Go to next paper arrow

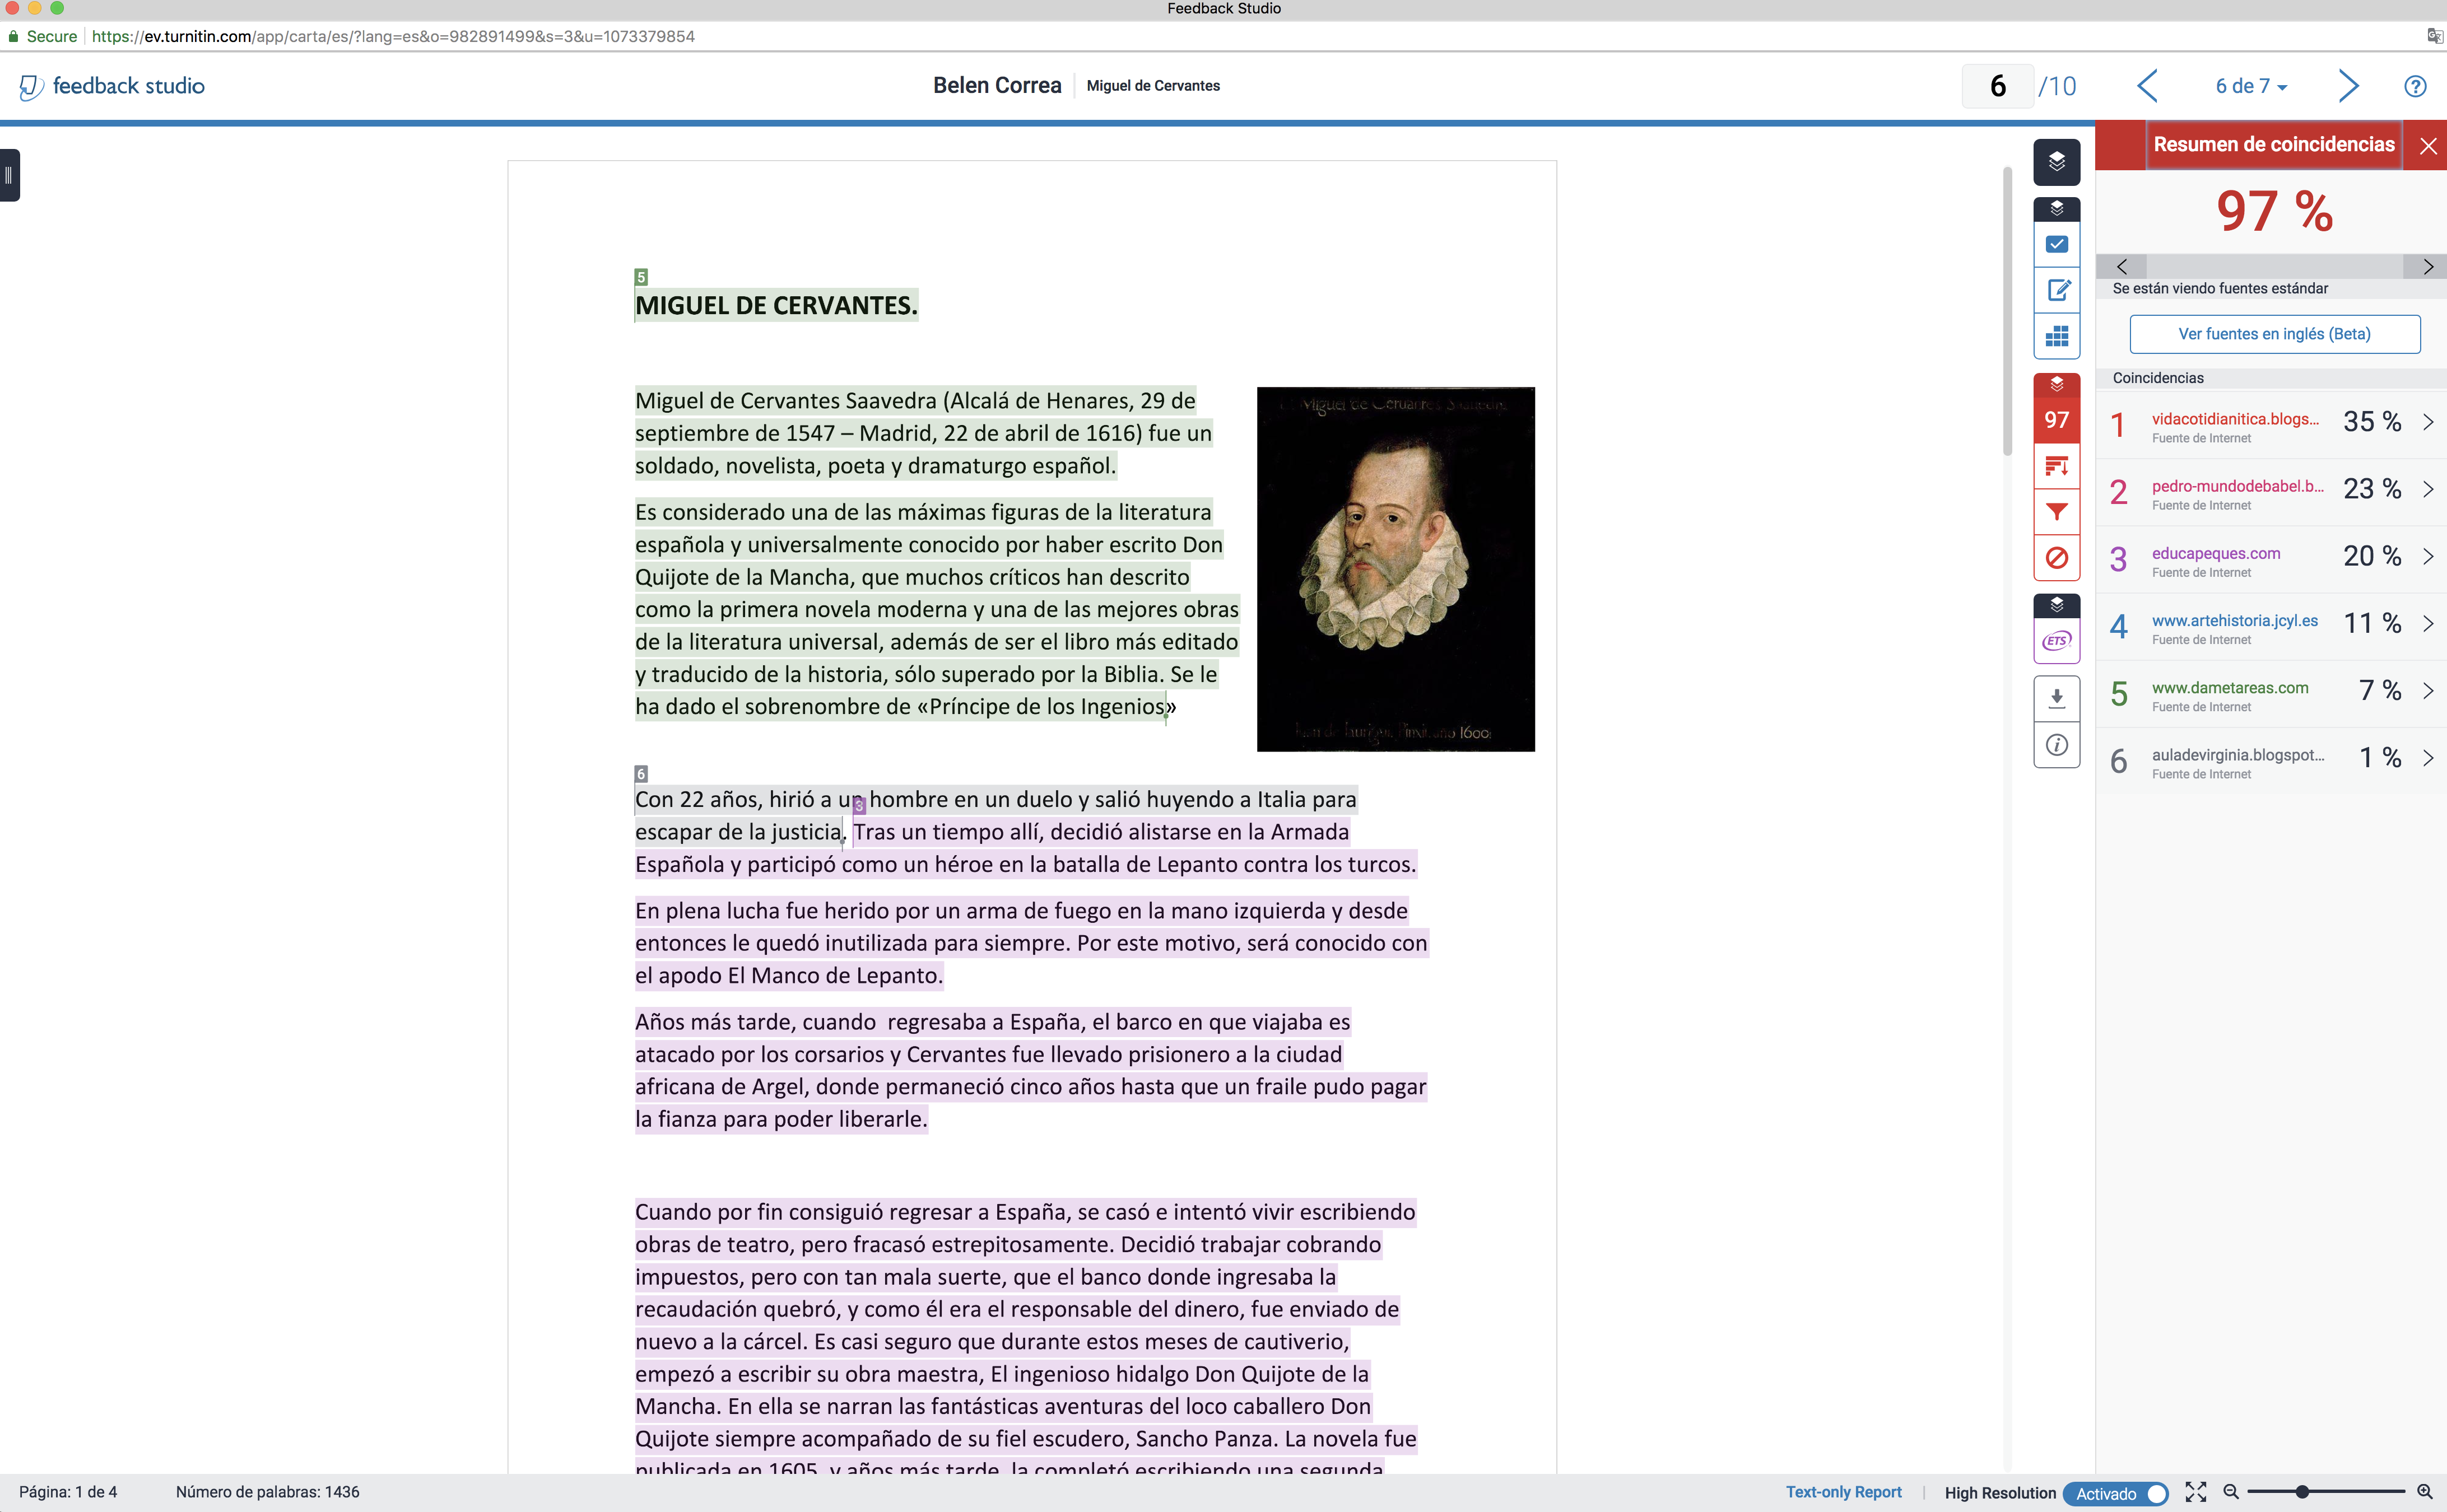click(x=2348, y=86)
